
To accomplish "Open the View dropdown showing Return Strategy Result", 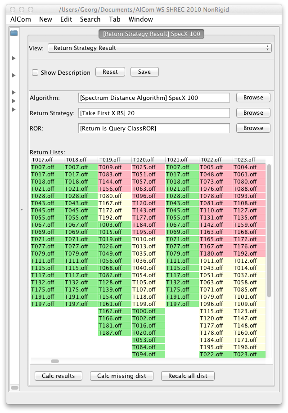I will [x=160, y=48].
